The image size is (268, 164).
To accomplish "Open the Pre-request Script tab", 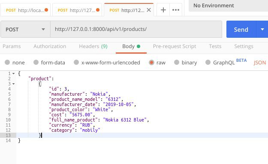I will pyautogui.click(x=175, y=46).
